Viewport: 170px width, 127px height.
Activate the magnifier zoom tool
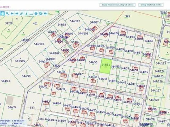(x=7, y=13)
